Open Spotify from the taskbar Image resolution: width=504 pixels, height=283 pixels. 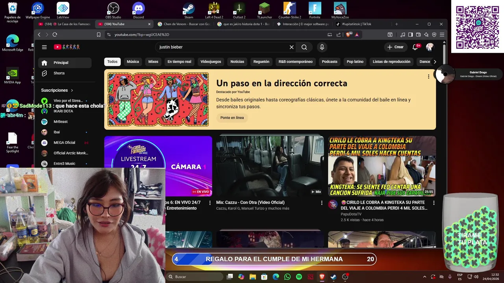pyautogui.click(x=299, y=277)
